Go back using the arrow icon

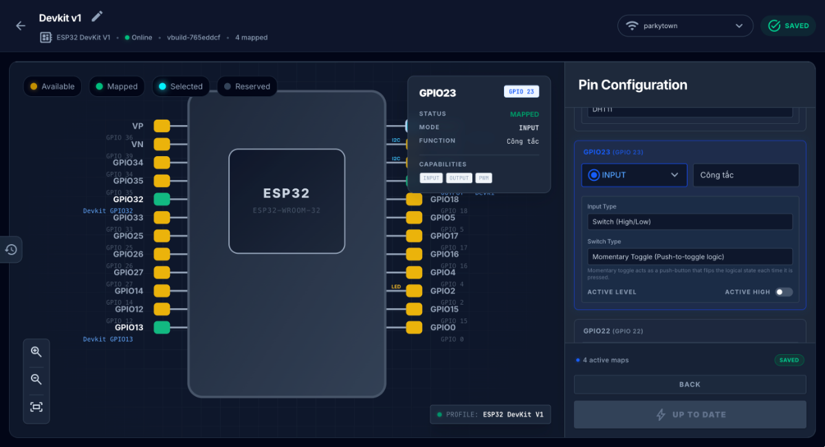pyautogui.click(x=21, y=25)
